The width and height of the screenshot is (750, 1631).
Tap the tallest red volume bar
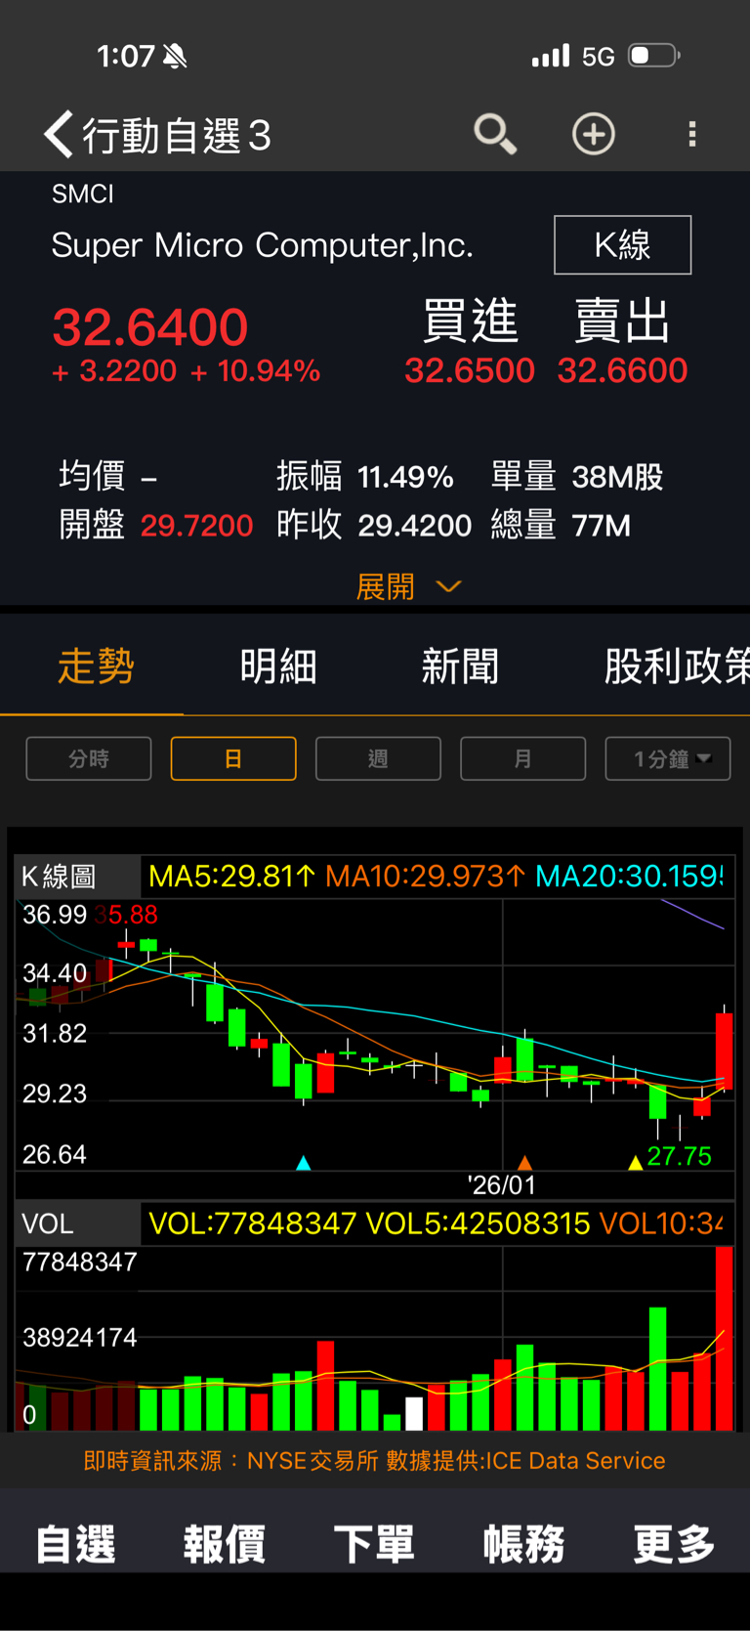point(725,1339)
